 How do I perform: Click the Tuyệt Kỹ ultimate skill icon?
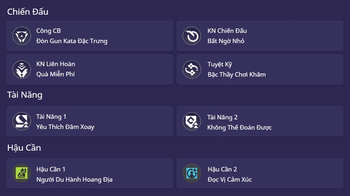pyautogui.click(x=191, y=69)
